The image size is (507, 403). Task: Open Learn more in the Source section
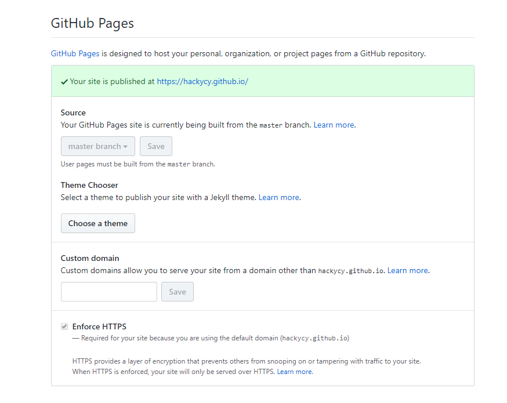334,125
